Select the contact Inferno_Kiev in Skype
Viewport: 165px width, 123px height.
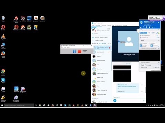click(x=101, y=78)
